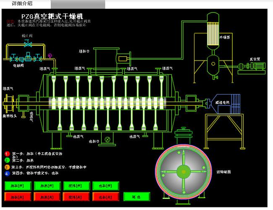Screen dimensions: 273x210
Task: Turn on heating with 加热[开]
Action: click(45, 185)
